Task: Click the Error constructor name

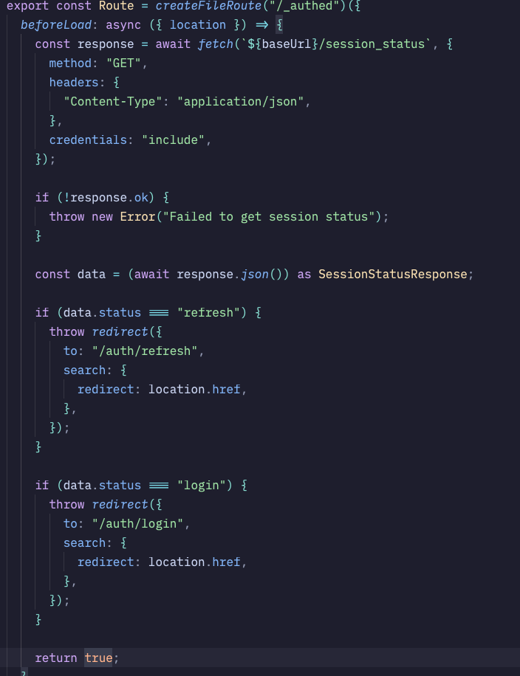Action: pos(137,216)
